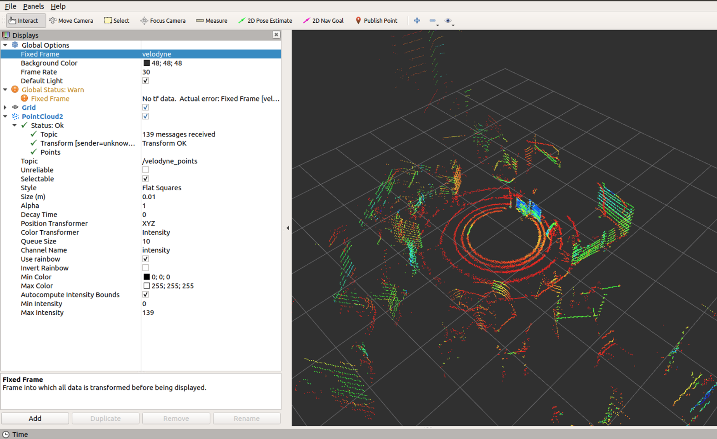The width and height of the screenshot is (717, 439).
Task: Select the 2D Nav Goal tool
Action: click(323, 20)
